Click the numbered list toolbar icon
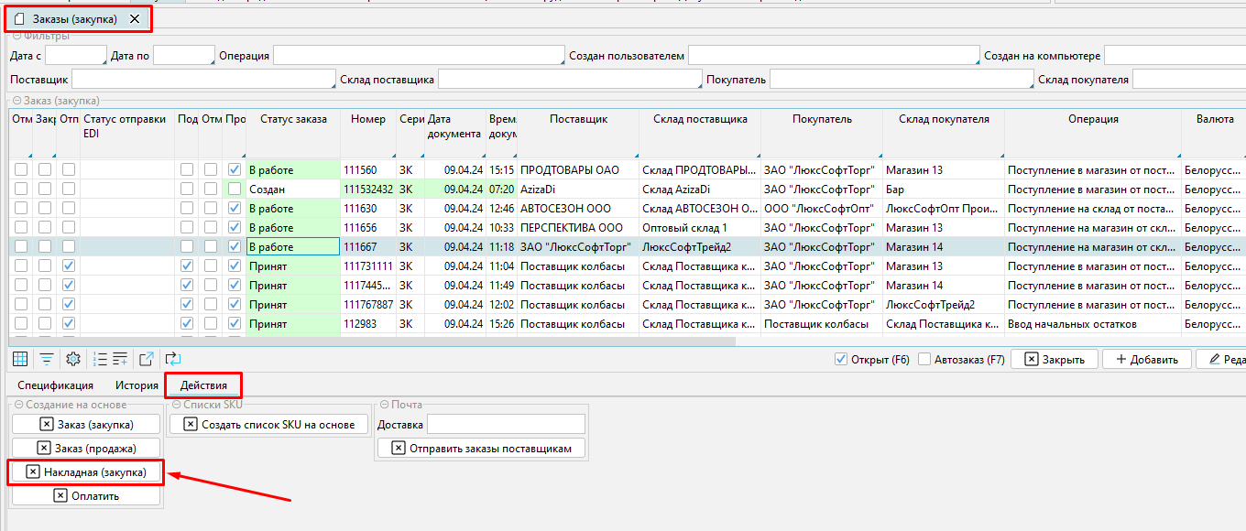1246x531 pixels. point(101,359)
